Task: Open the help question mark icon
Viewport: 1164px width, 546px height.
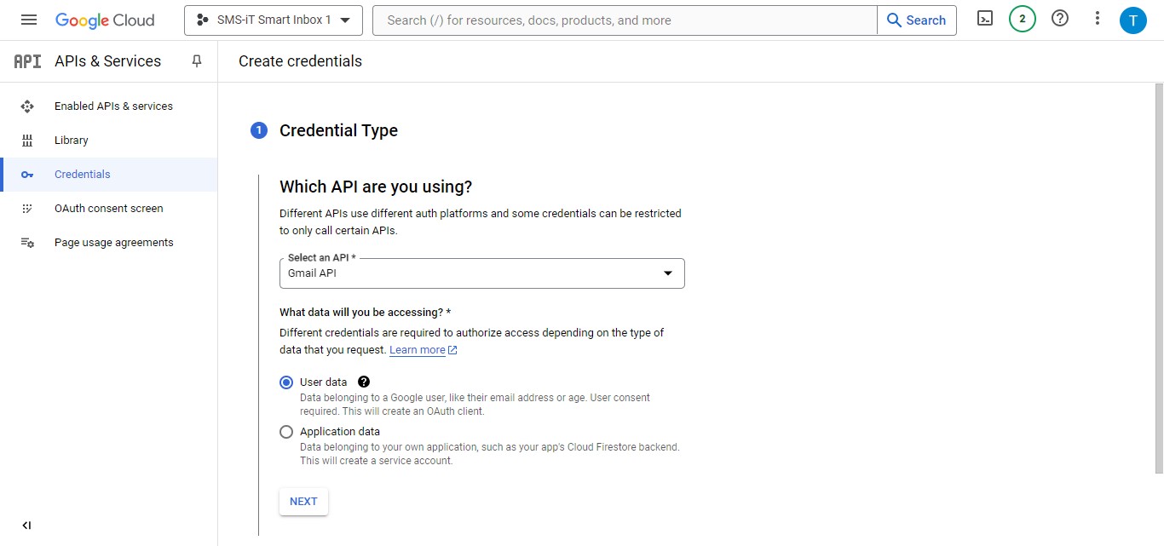Action: pos(1059,18)
